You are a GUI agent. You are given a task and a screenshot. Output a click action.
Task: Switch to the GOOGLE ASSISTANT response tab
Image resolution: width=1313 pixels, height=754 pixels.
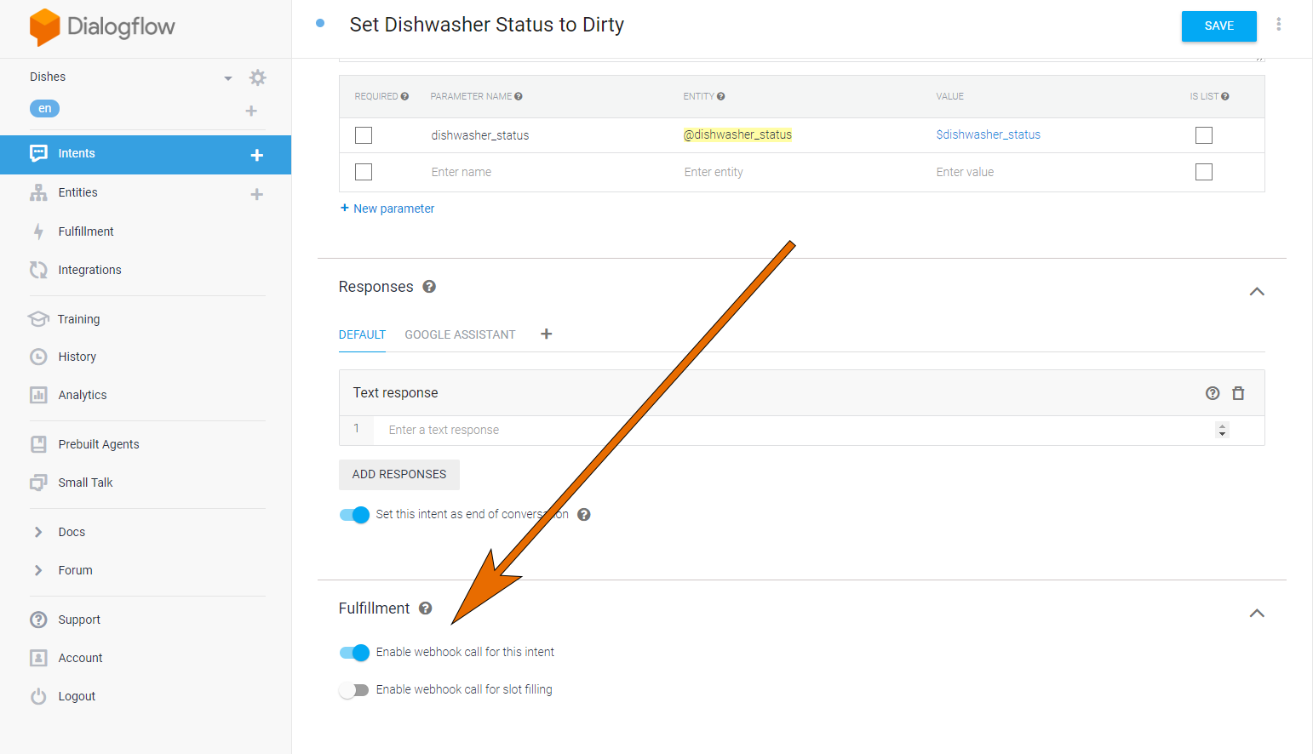tap(460, 334)
